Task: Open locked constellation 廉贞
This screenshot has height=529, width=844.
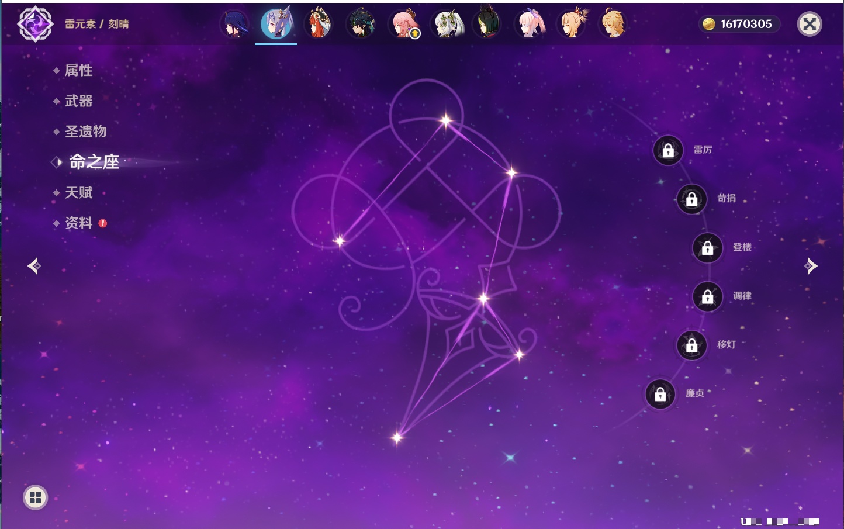Action: pyautogui.click(x=660, y=394)
